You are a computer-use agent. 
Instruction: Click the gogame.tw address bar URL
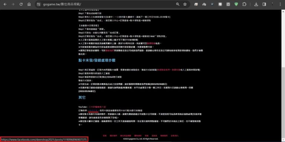click(62, 4)
